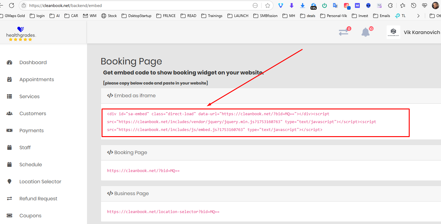
Task: Open the LAUNCH bookmark folder
Action: click(238, 16)
